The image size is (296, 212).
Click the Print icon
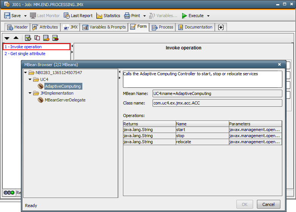pyautogui.click(x=127, y=16)
